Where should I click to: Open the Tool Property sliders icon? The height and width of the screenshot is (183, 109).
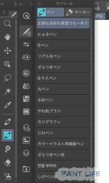tap(26, 44)
